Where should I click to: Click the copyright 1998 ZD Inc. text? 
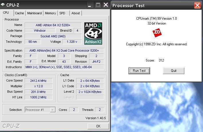point(157,44)
